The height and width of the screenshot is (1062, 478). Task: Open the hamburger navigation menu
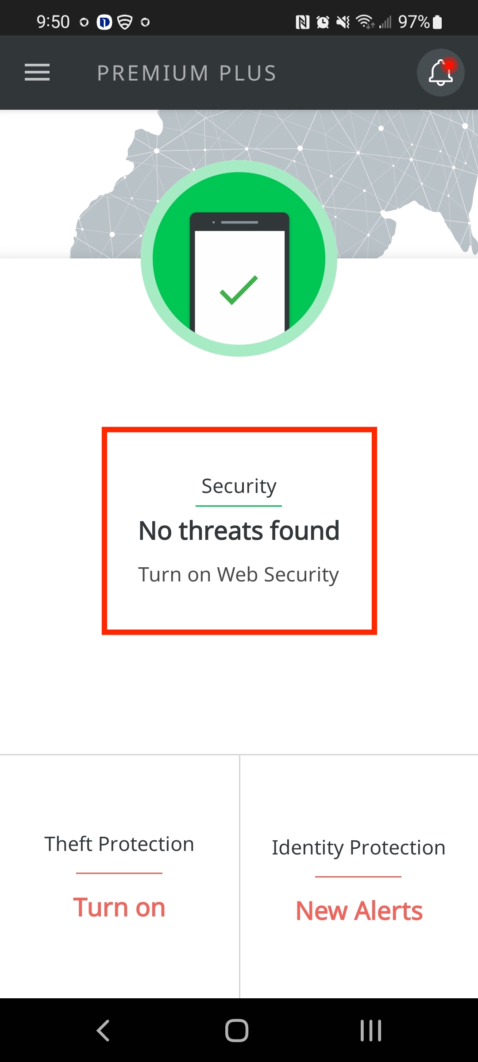(37, 73)
